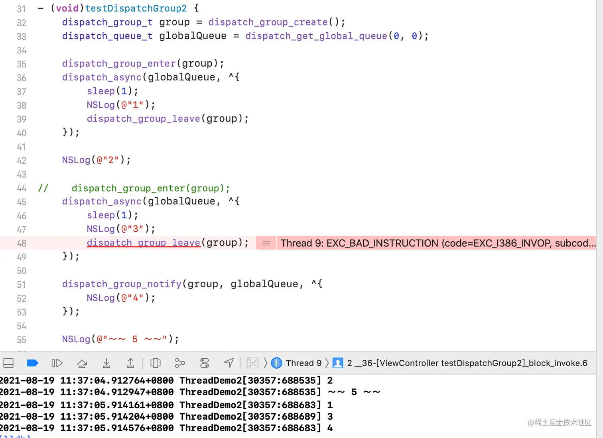
Task: Click the Step Over debug icon
Action: point(82,363)
